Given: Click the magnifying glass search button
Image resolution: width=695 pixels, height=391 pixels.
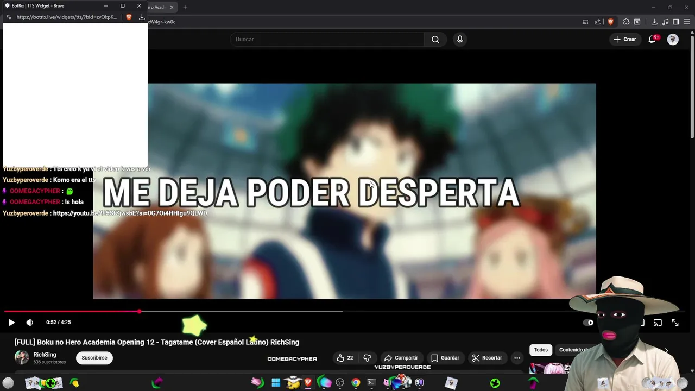Looking at the screenshot, I should click(x=435, y=39).
